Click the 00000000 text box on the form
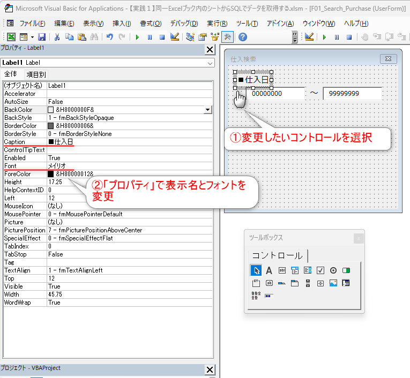Screen dimensions: 410x378 (x=275, y=94)
